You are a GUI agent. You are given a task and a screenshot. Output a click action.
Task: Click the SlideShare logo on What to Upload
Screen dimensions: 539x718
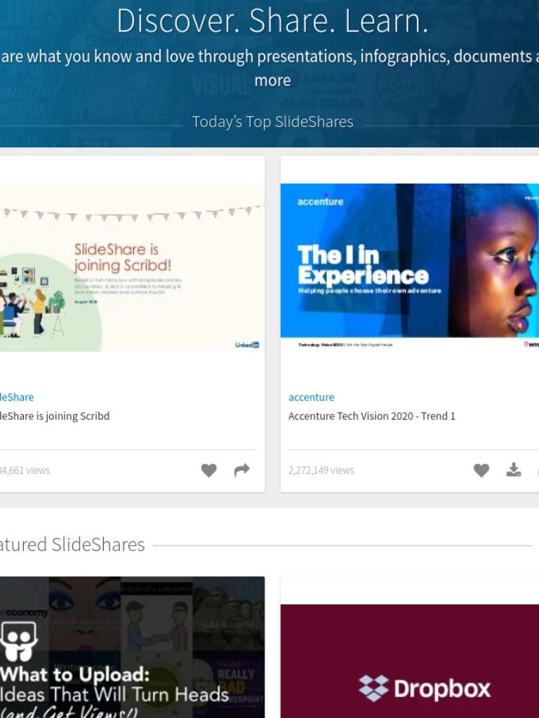click(x=19, y=641)
